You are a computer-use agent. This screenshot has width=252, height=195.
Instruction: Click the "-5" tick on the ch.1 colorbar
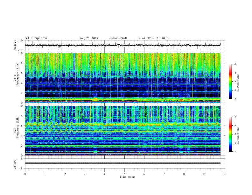(x=234, y=82)
